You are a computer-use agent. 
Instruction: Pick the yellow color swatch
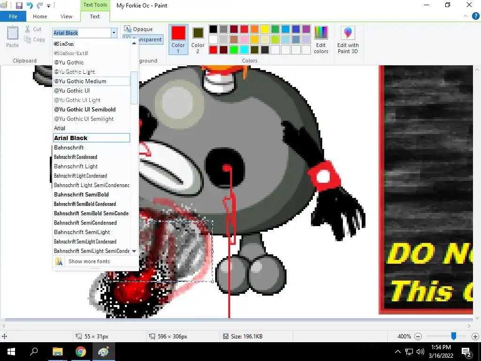point(265,29)
